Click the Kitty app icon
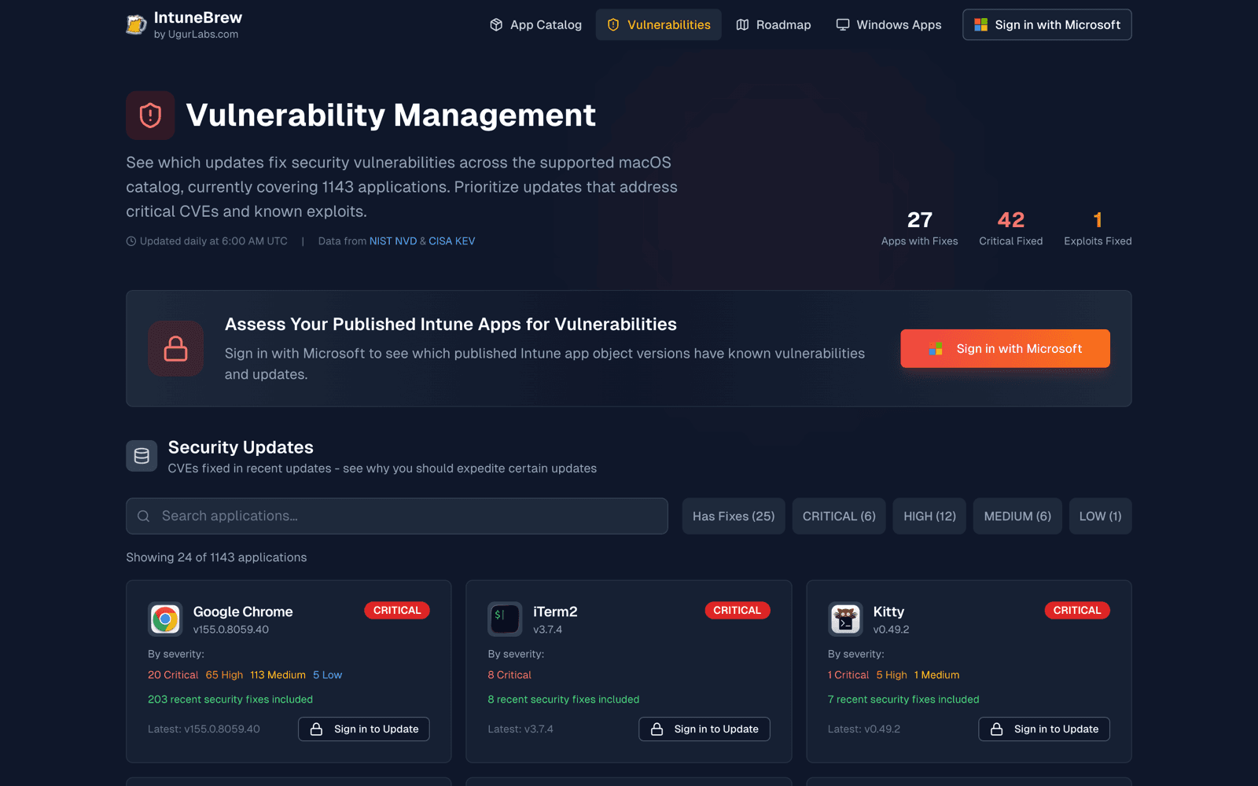 pyautogui.click(x=845, y=619)
